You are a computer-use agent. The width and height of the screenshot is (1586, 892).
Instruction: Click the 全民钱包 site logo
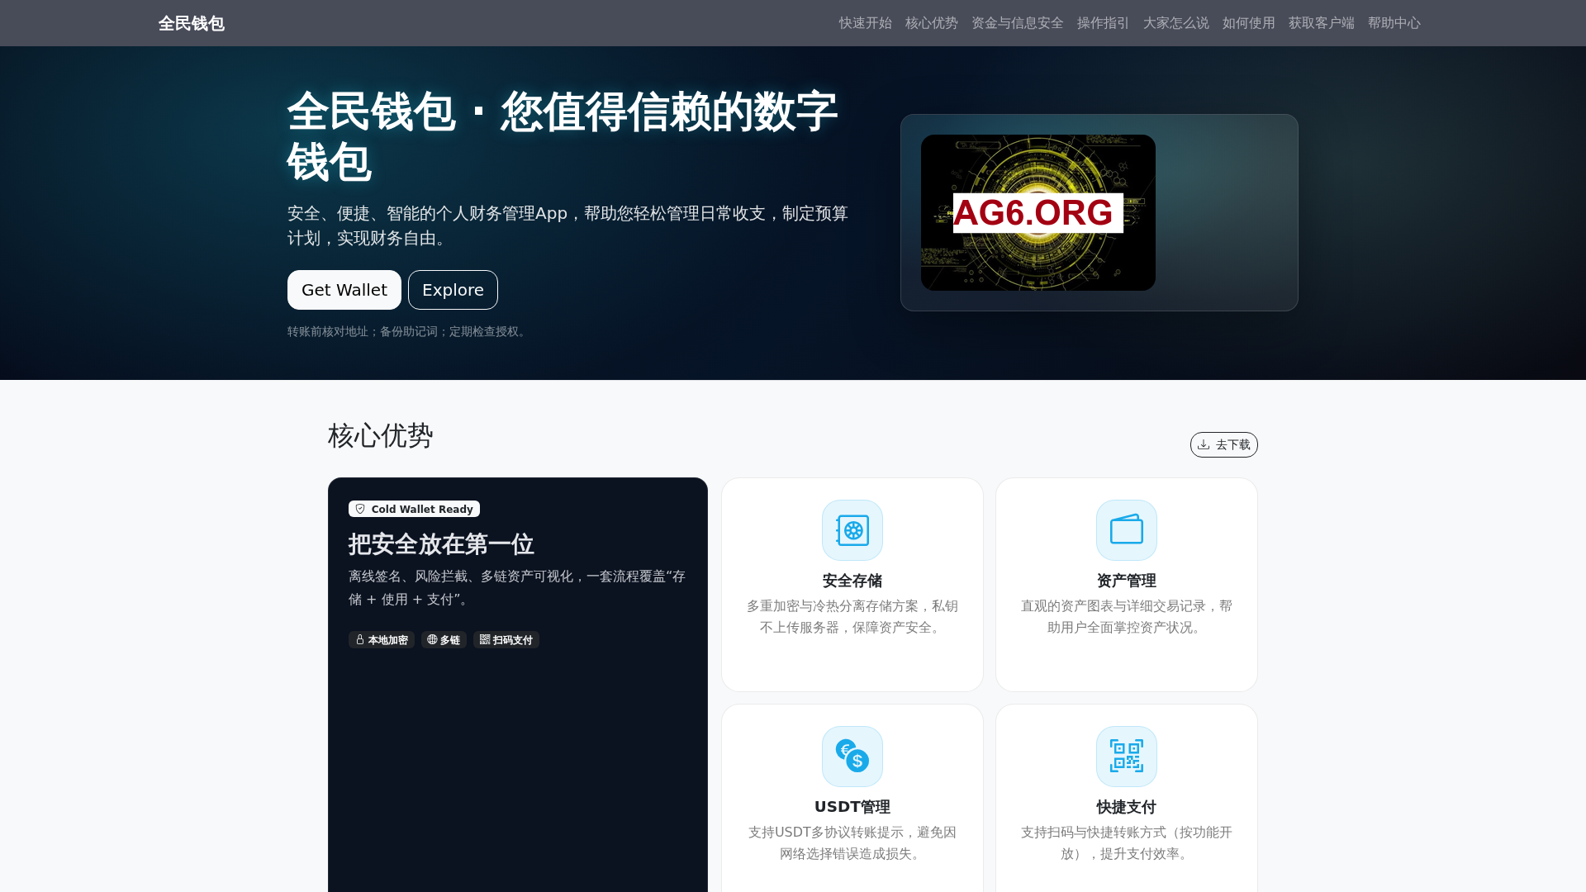coord(192,23)
